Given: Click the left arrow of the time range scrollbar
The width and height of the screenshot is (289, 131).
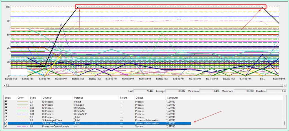Looking at the screenshot, I should pos(4,85).
